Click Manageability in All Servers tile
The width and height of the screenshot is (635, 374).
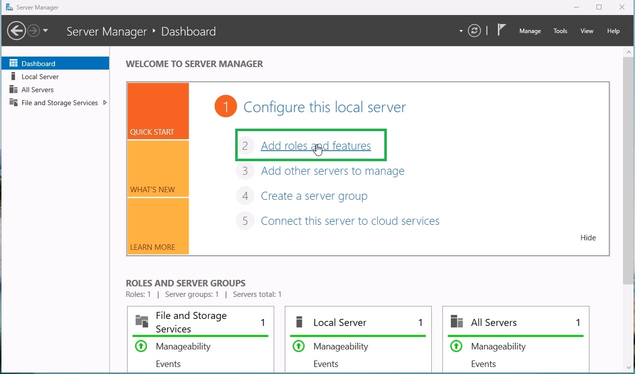498,346
